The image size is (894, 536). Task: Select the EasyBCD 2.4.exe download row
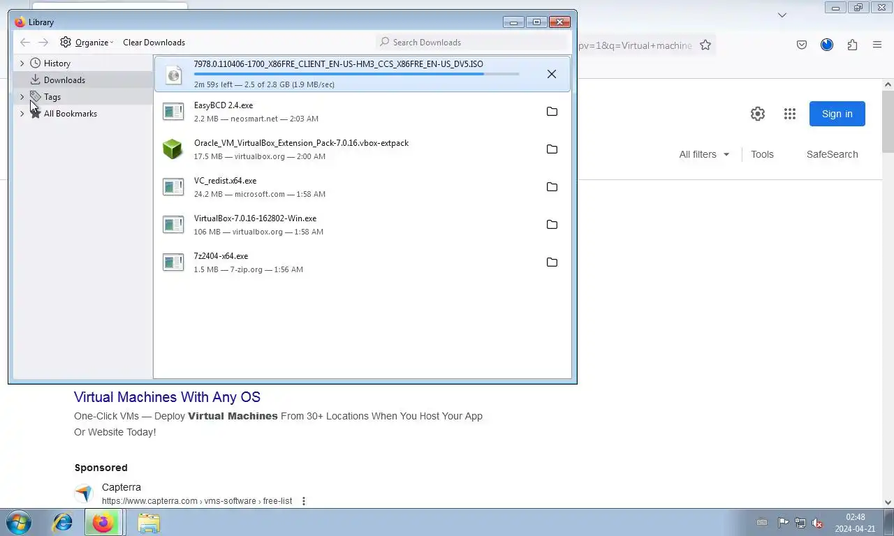362,112
